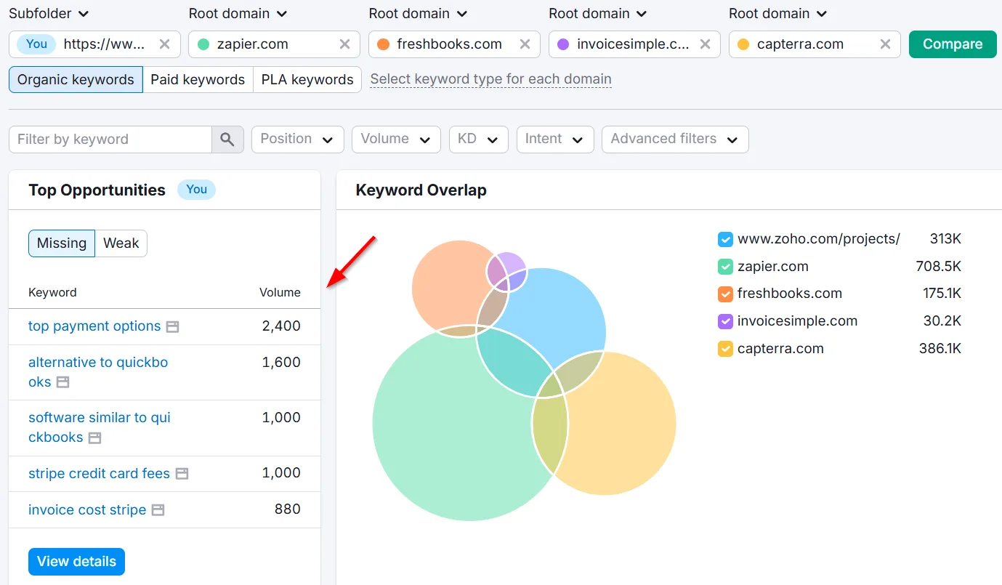1002x585 pixels.
Task: Expand the Position filter dropdown
Action: [298, 140]
